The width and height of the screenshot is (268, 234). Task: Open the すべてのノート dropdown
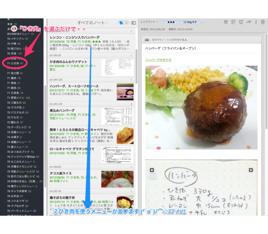click(x=92, y=23)
